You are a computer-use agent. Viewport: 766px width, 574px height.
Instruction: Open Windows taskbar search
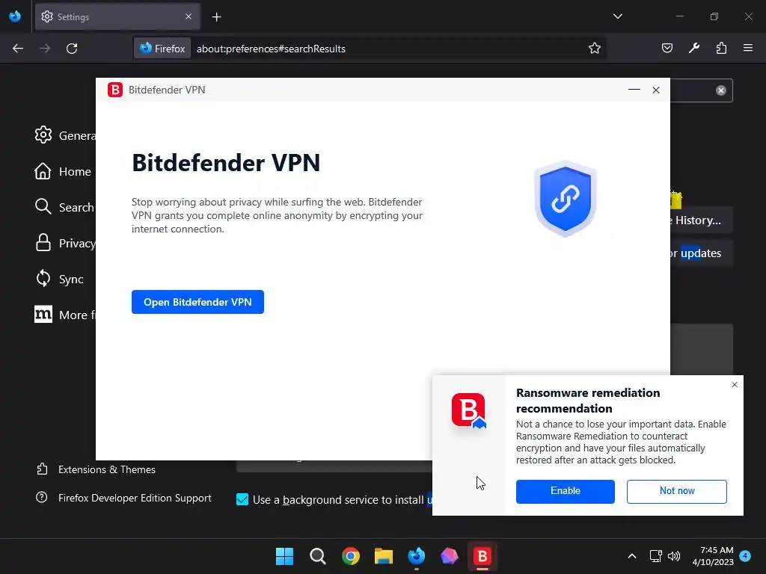(x=317, y=556)
